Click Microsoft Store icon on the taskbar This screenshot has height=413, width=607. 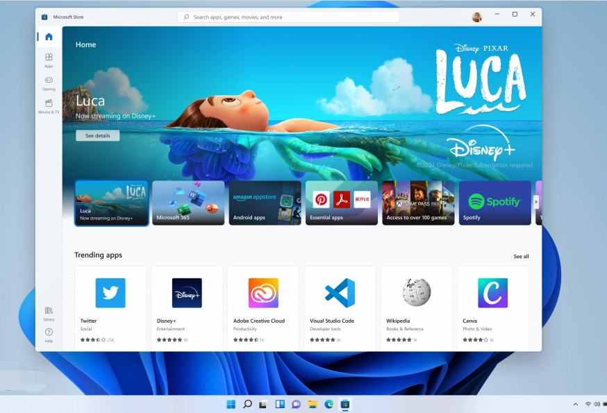345,405
